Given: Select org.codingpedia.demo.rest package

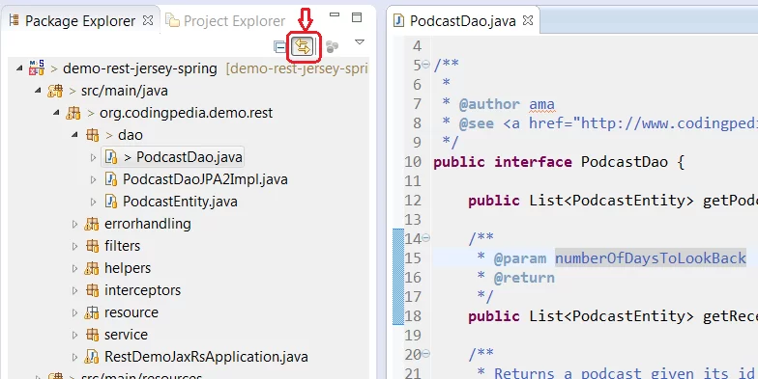Looking at the screenshot, I should pyautogui.click(x=186, y=113).
